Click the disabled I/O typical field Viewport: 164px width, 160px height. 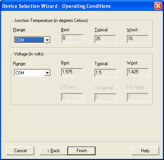coord(106,97)
